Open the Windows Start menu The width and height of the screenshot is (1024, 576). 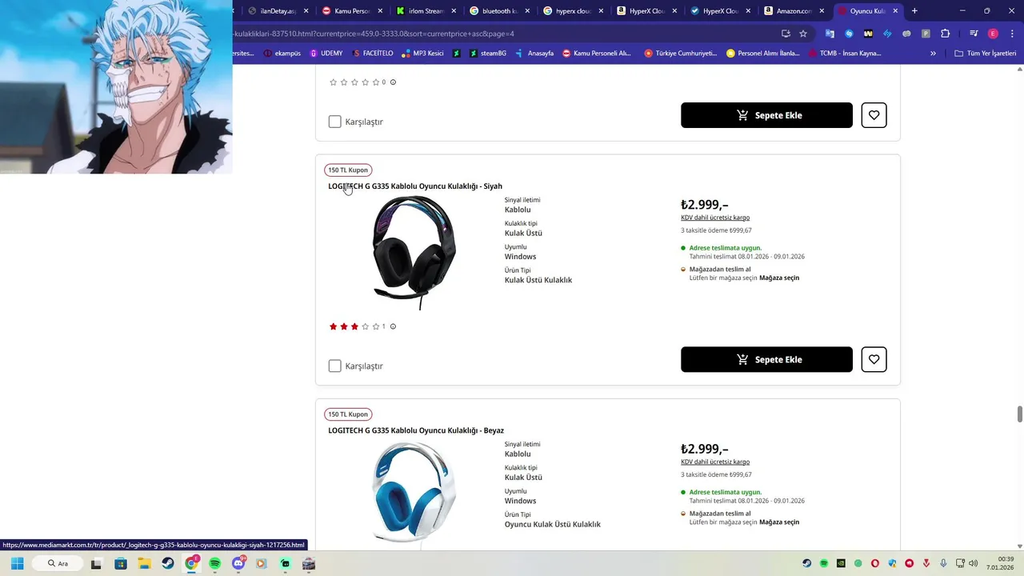pos(17,563)
